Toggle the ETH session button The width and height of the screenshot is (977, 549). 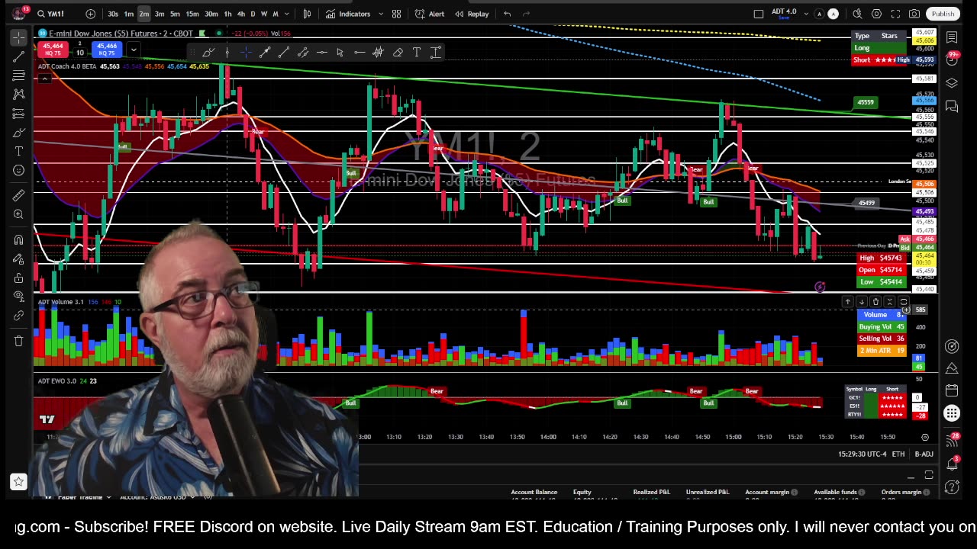click(x=898, y=454)
